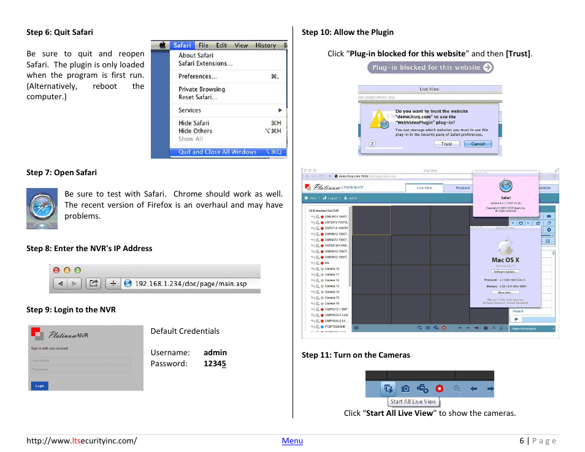This screenshot has width=585, height=452.
Task: Click the globe site icon beside 192.168.1.234 address
Action: pos(128,284)
